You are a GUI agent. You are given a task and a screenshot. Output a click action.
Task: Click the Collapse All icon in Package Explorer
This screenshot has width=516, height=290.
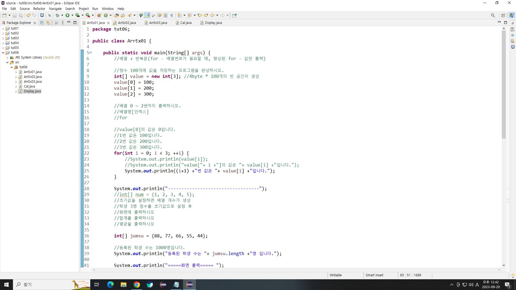42,23
